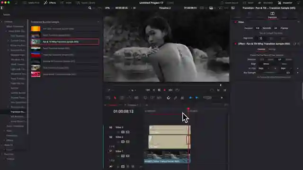The height and width of the screenshot is (170, 303).
Task: Add keyframe for Blur Strength
Action: (298, 73)
